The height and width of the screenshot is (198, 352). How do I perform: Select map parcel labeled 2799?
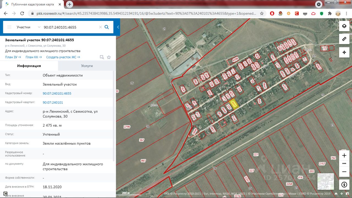click(127, 127)
